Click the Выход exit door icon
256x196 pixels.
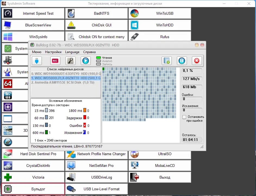pyautogui.click(x=134, y=177)
